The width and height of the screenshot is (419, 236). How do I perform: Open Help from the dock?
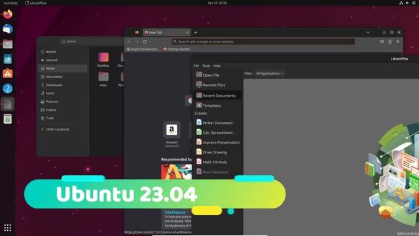coord(7,88)
